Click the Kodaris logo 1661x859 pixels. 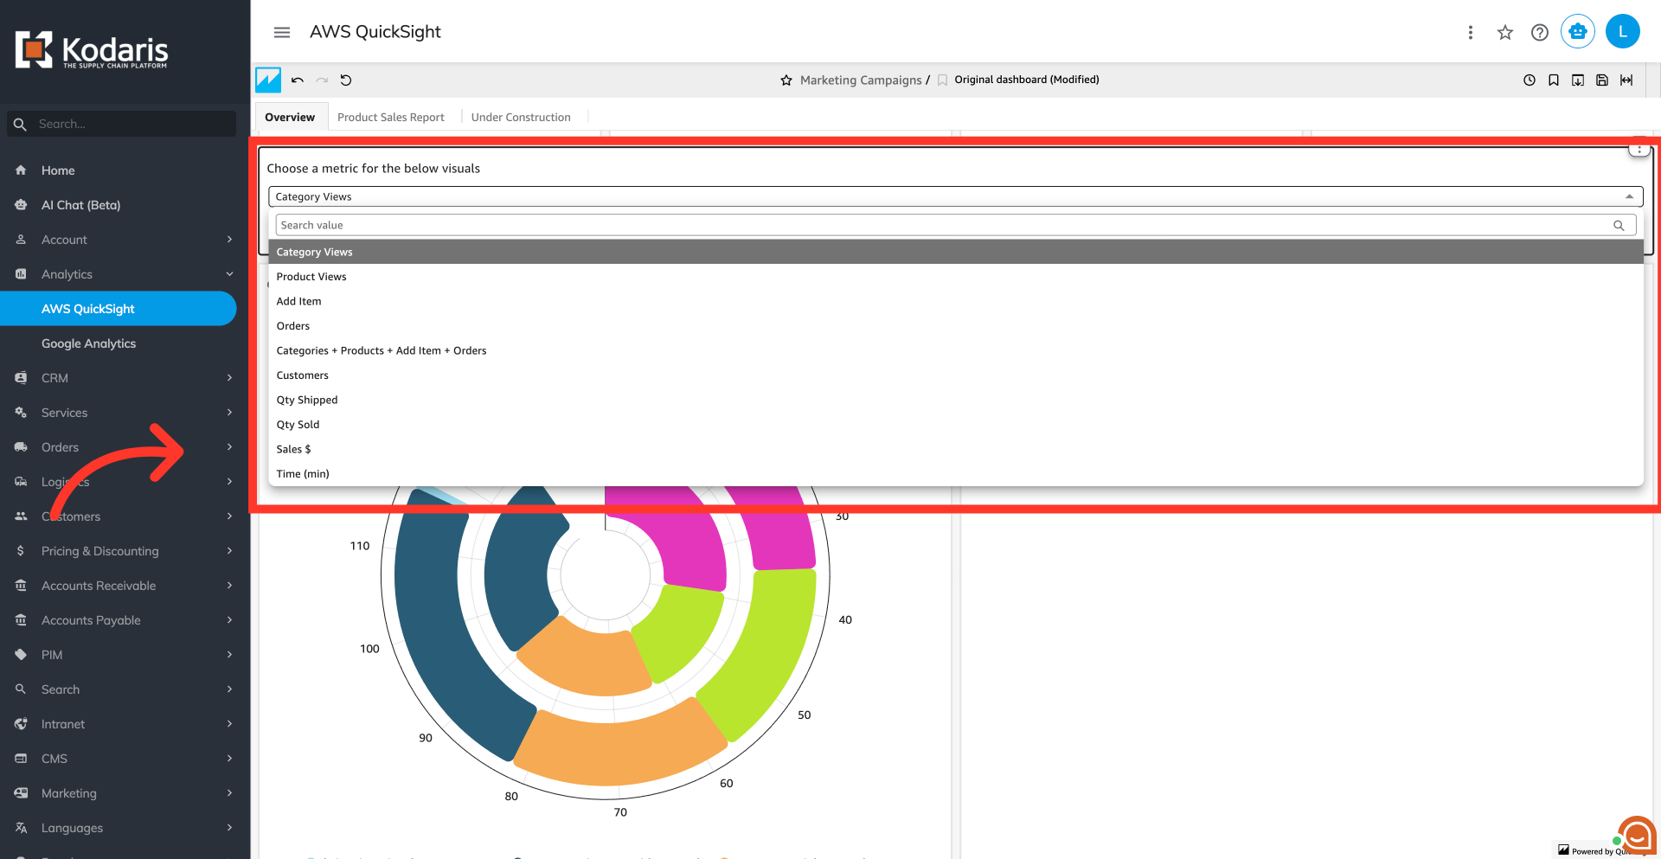(92, 50)
